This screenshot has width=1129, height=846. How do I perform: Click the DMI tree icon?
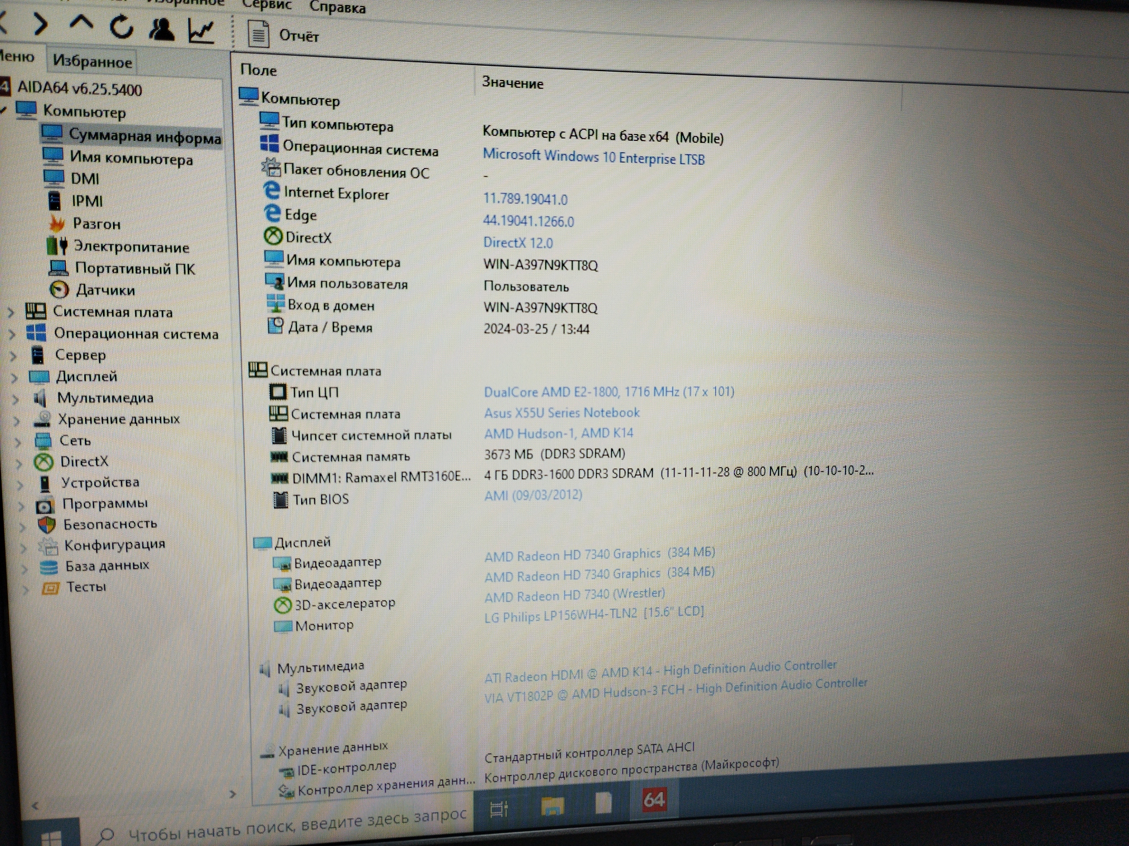(x=54, y=177)
